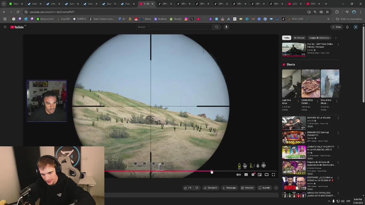Screen dimensions: 365x205
Task: Open the DESPUÉS DE LA VELADA video title
Action: 319,118
